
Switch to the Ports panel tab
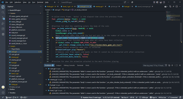[x=87, y=65]
